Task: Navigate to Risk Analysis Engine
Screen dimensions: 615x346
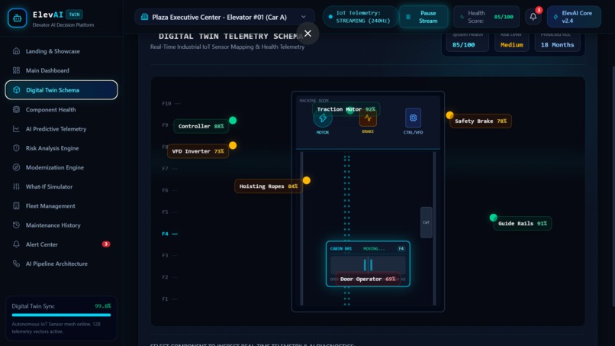Action: click(x=61, y=148)
